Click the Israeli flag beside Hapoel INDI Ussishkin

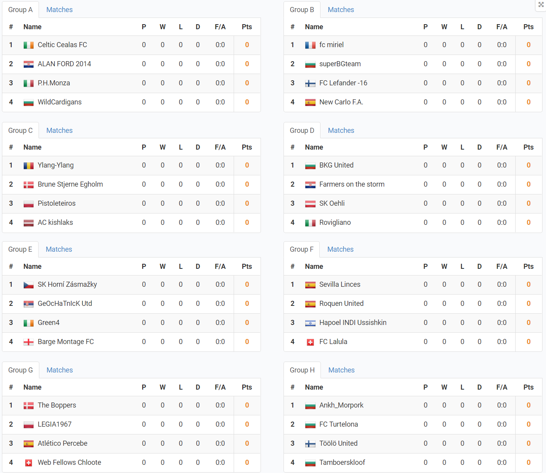(x=310, y=323)
